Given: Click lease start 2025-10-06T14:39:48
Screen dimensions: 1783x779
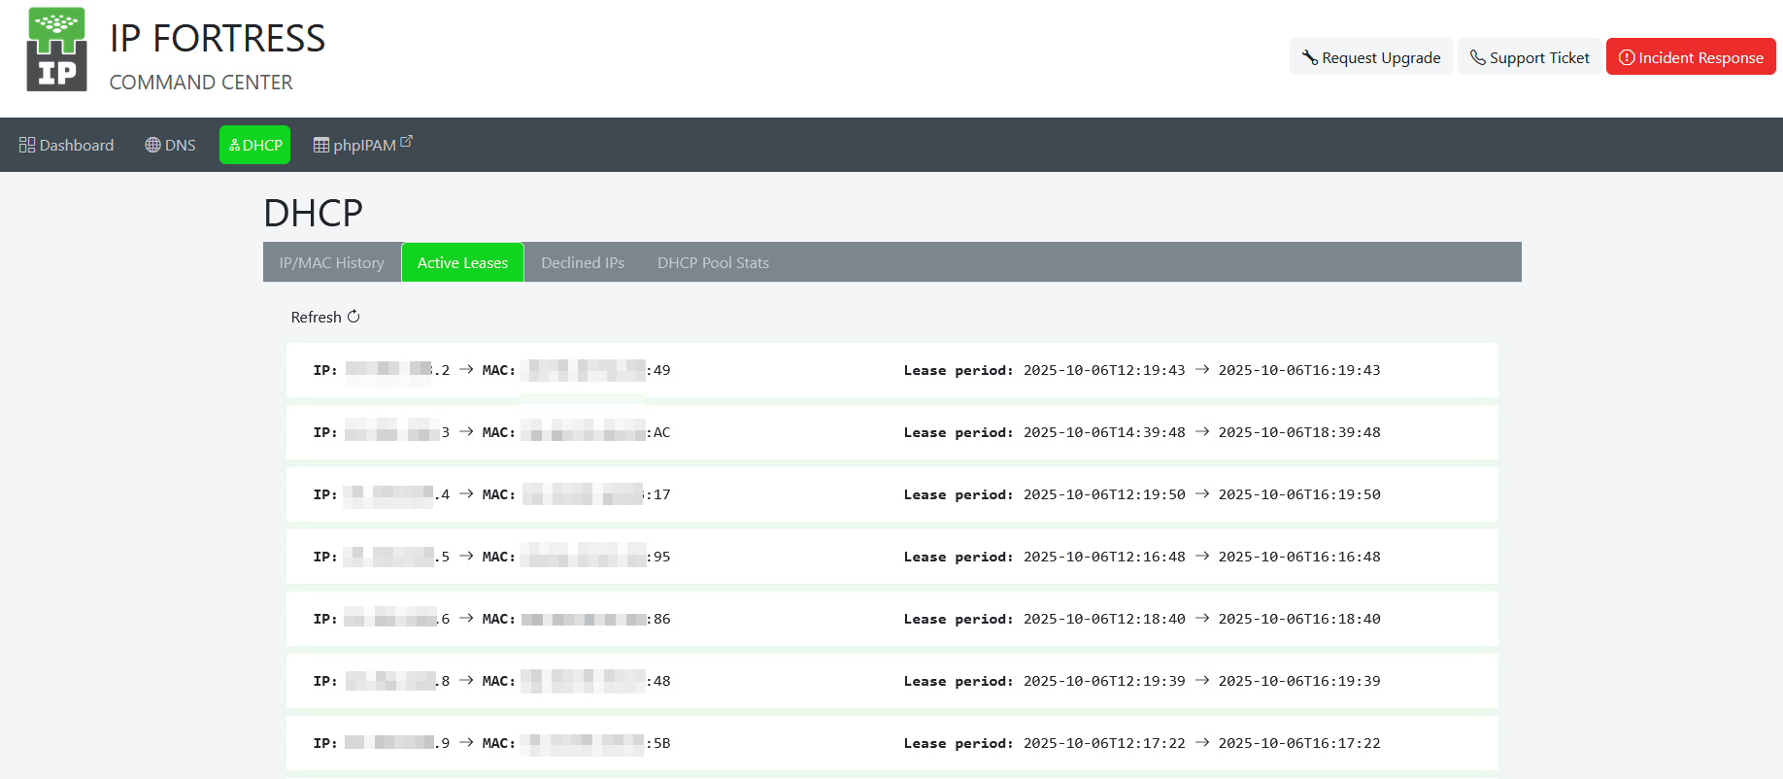Looking at the screenshot, I should tap(1104, 432).
